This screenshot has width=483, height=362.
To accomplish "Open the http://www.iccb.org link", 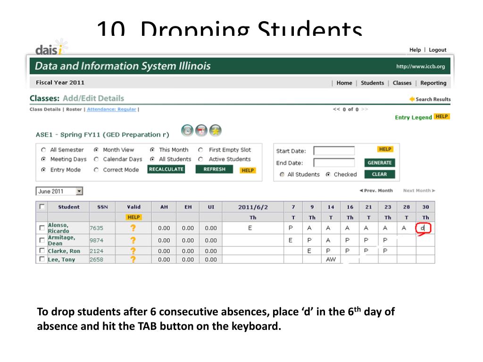I will pos(420,66).
